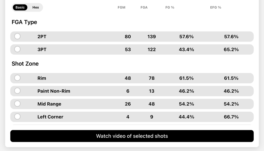264x151 pixels.
Task: Click the FGM column header
Action: (121, 7)
